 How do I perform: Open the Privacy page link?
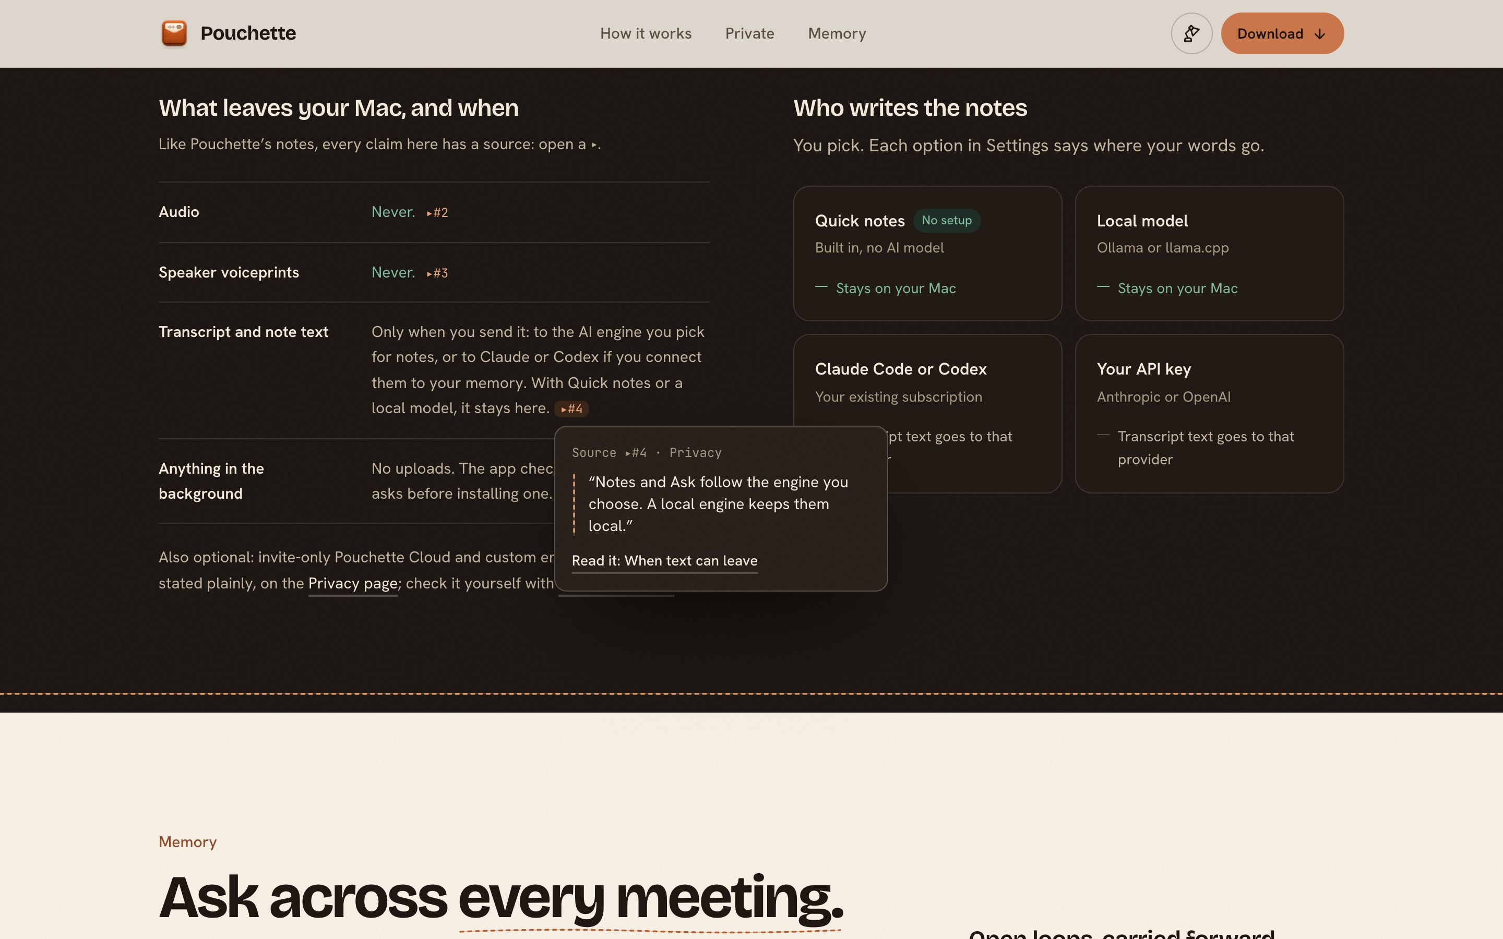353,583
